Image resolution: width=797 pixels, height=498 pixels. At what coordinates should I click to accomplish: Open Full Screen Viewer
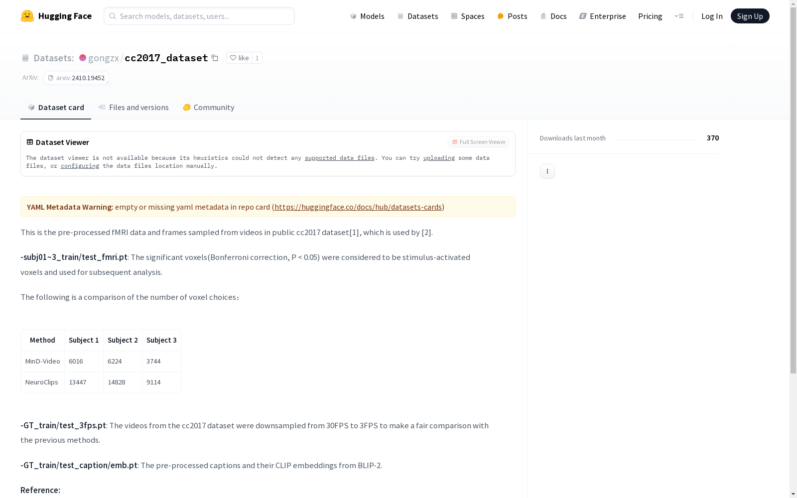[x=479, y=142]
